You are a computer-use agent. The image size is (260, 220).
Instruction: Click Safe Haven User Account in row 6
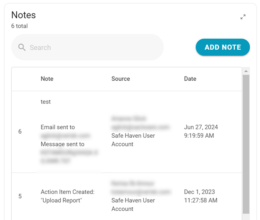click(x=133, y=140)
